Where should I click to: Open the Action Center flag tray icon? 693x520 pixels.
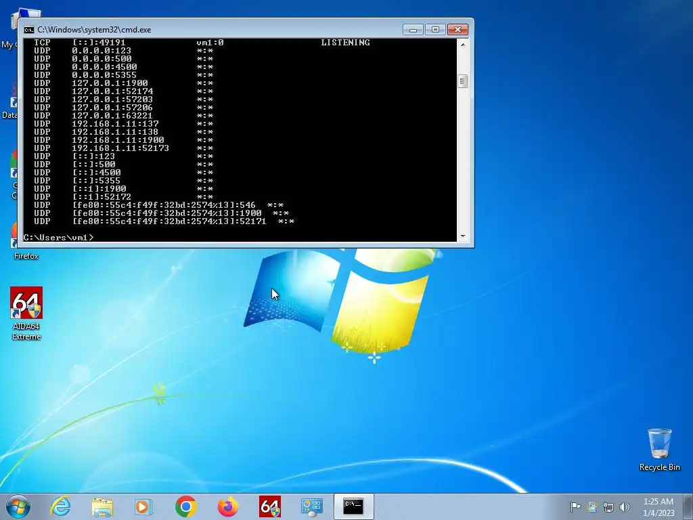[575, 506]
